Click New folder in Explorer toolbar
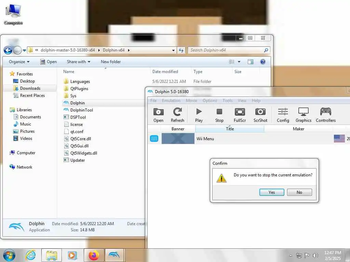The image size is (350, 262). 111,62
